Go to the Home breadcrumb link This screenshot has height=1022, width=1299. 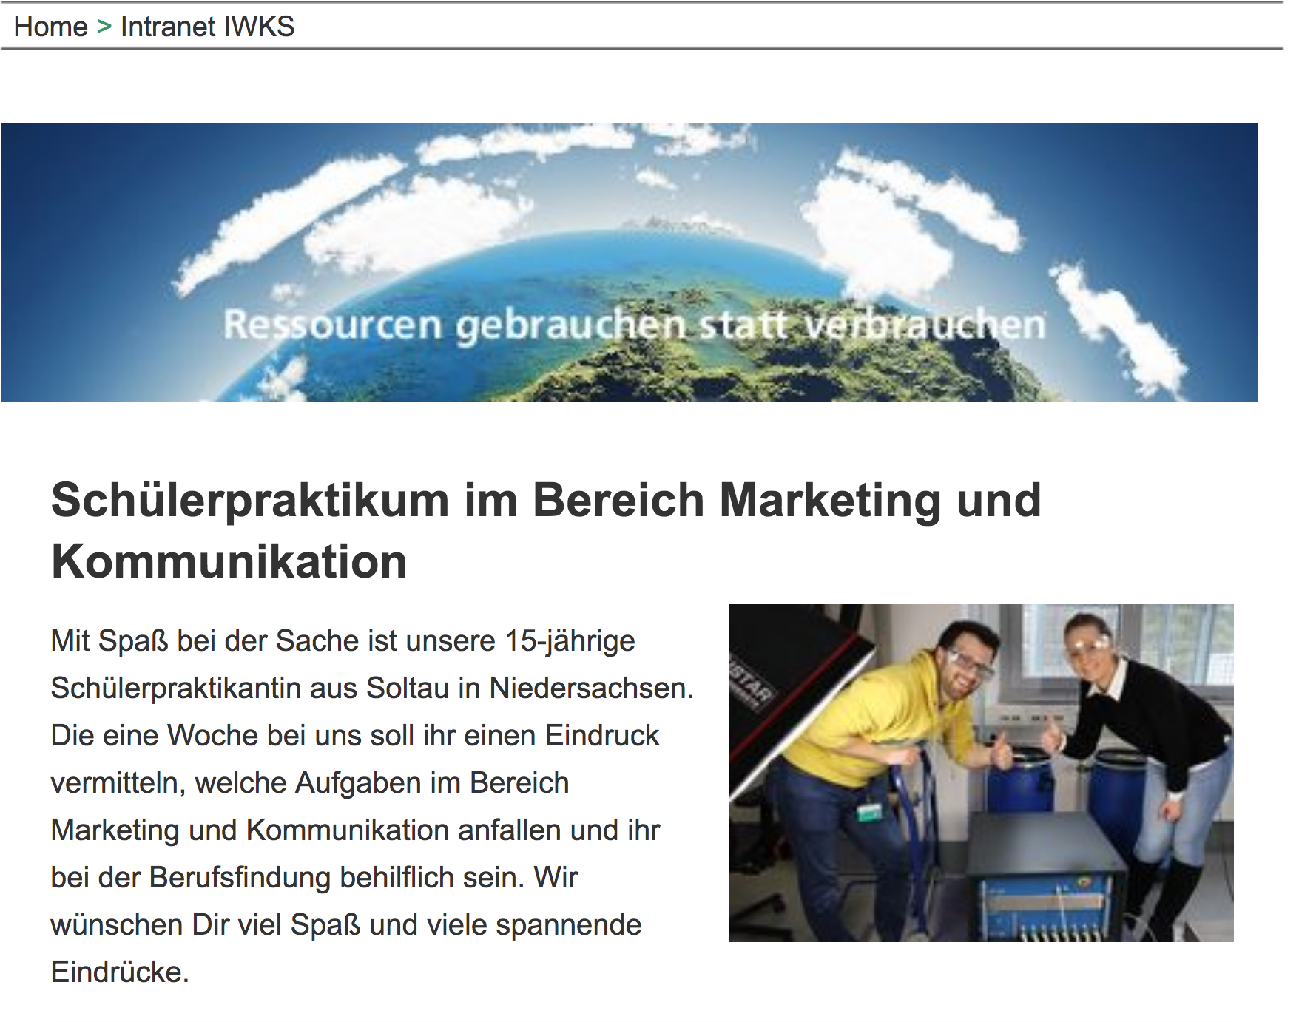(x=50, y=27)
